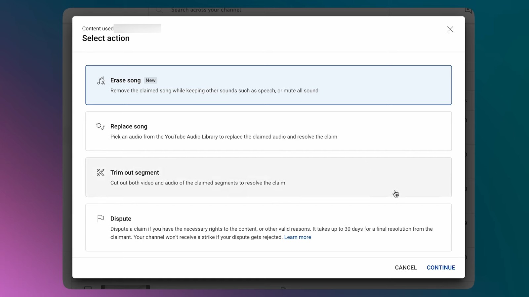Choose the Replace song option card

click(x=268, y=131)
